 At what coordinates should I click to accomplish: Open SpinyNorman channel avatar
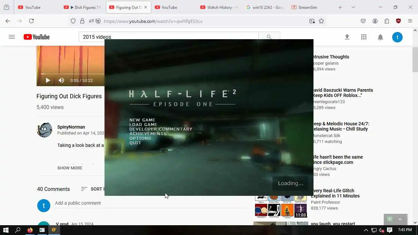coord(44,130)
